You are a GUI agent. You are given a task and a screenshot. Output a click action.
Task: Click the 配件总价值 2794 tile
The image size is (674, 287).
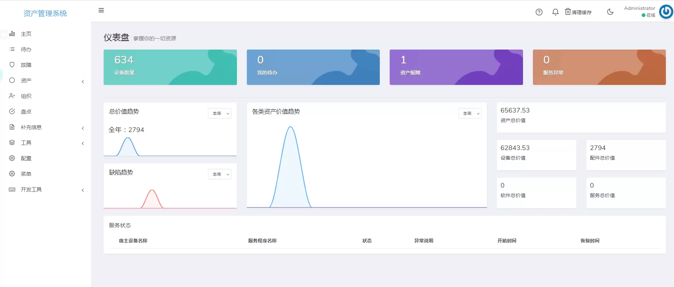[x=626, y=155]
